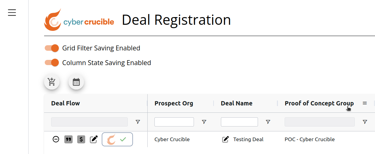This screenshot has width=375, height=154.
Task: Click the flame checkmark approval button
Action: click(x=117, y=139)
